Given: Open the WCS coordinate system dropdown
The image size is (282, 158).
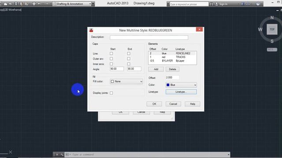Looking at the screenshot, I should [272, 50].
